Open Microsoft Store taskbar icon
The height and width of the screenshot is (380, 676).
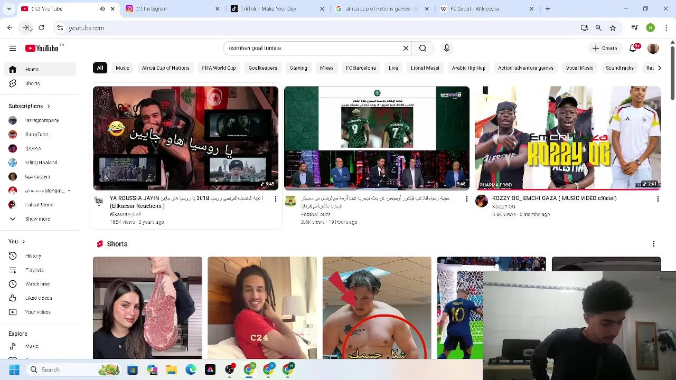click(x=132, y=369)
